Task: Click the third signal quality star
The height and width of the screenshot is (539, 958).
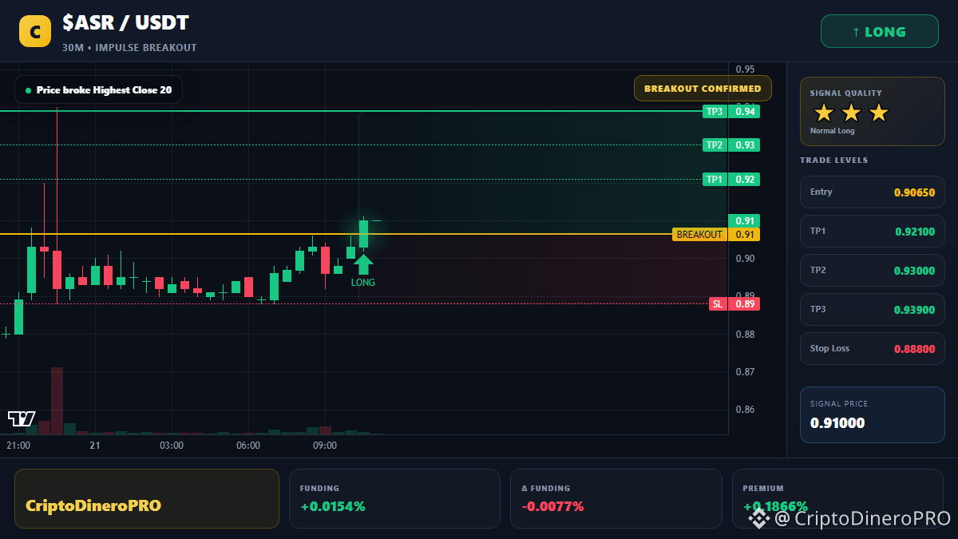Action: pyautogui.click(x=879, y=113)
